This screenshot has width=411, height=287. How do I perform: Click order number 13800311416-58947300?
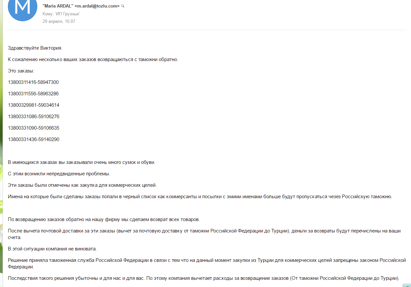pos(33,82)
